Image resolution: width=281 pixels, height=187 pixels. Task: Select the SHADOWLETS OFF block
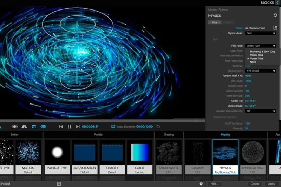169,157
